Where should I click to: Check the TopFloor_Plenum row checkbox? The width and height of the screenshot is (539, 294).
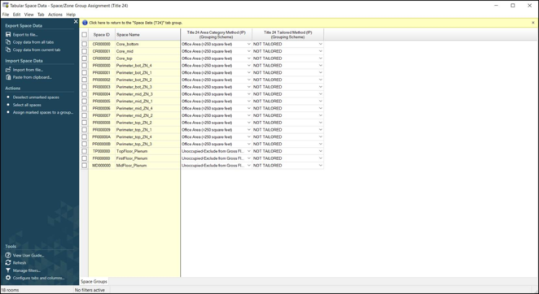(x=84, y=151)
